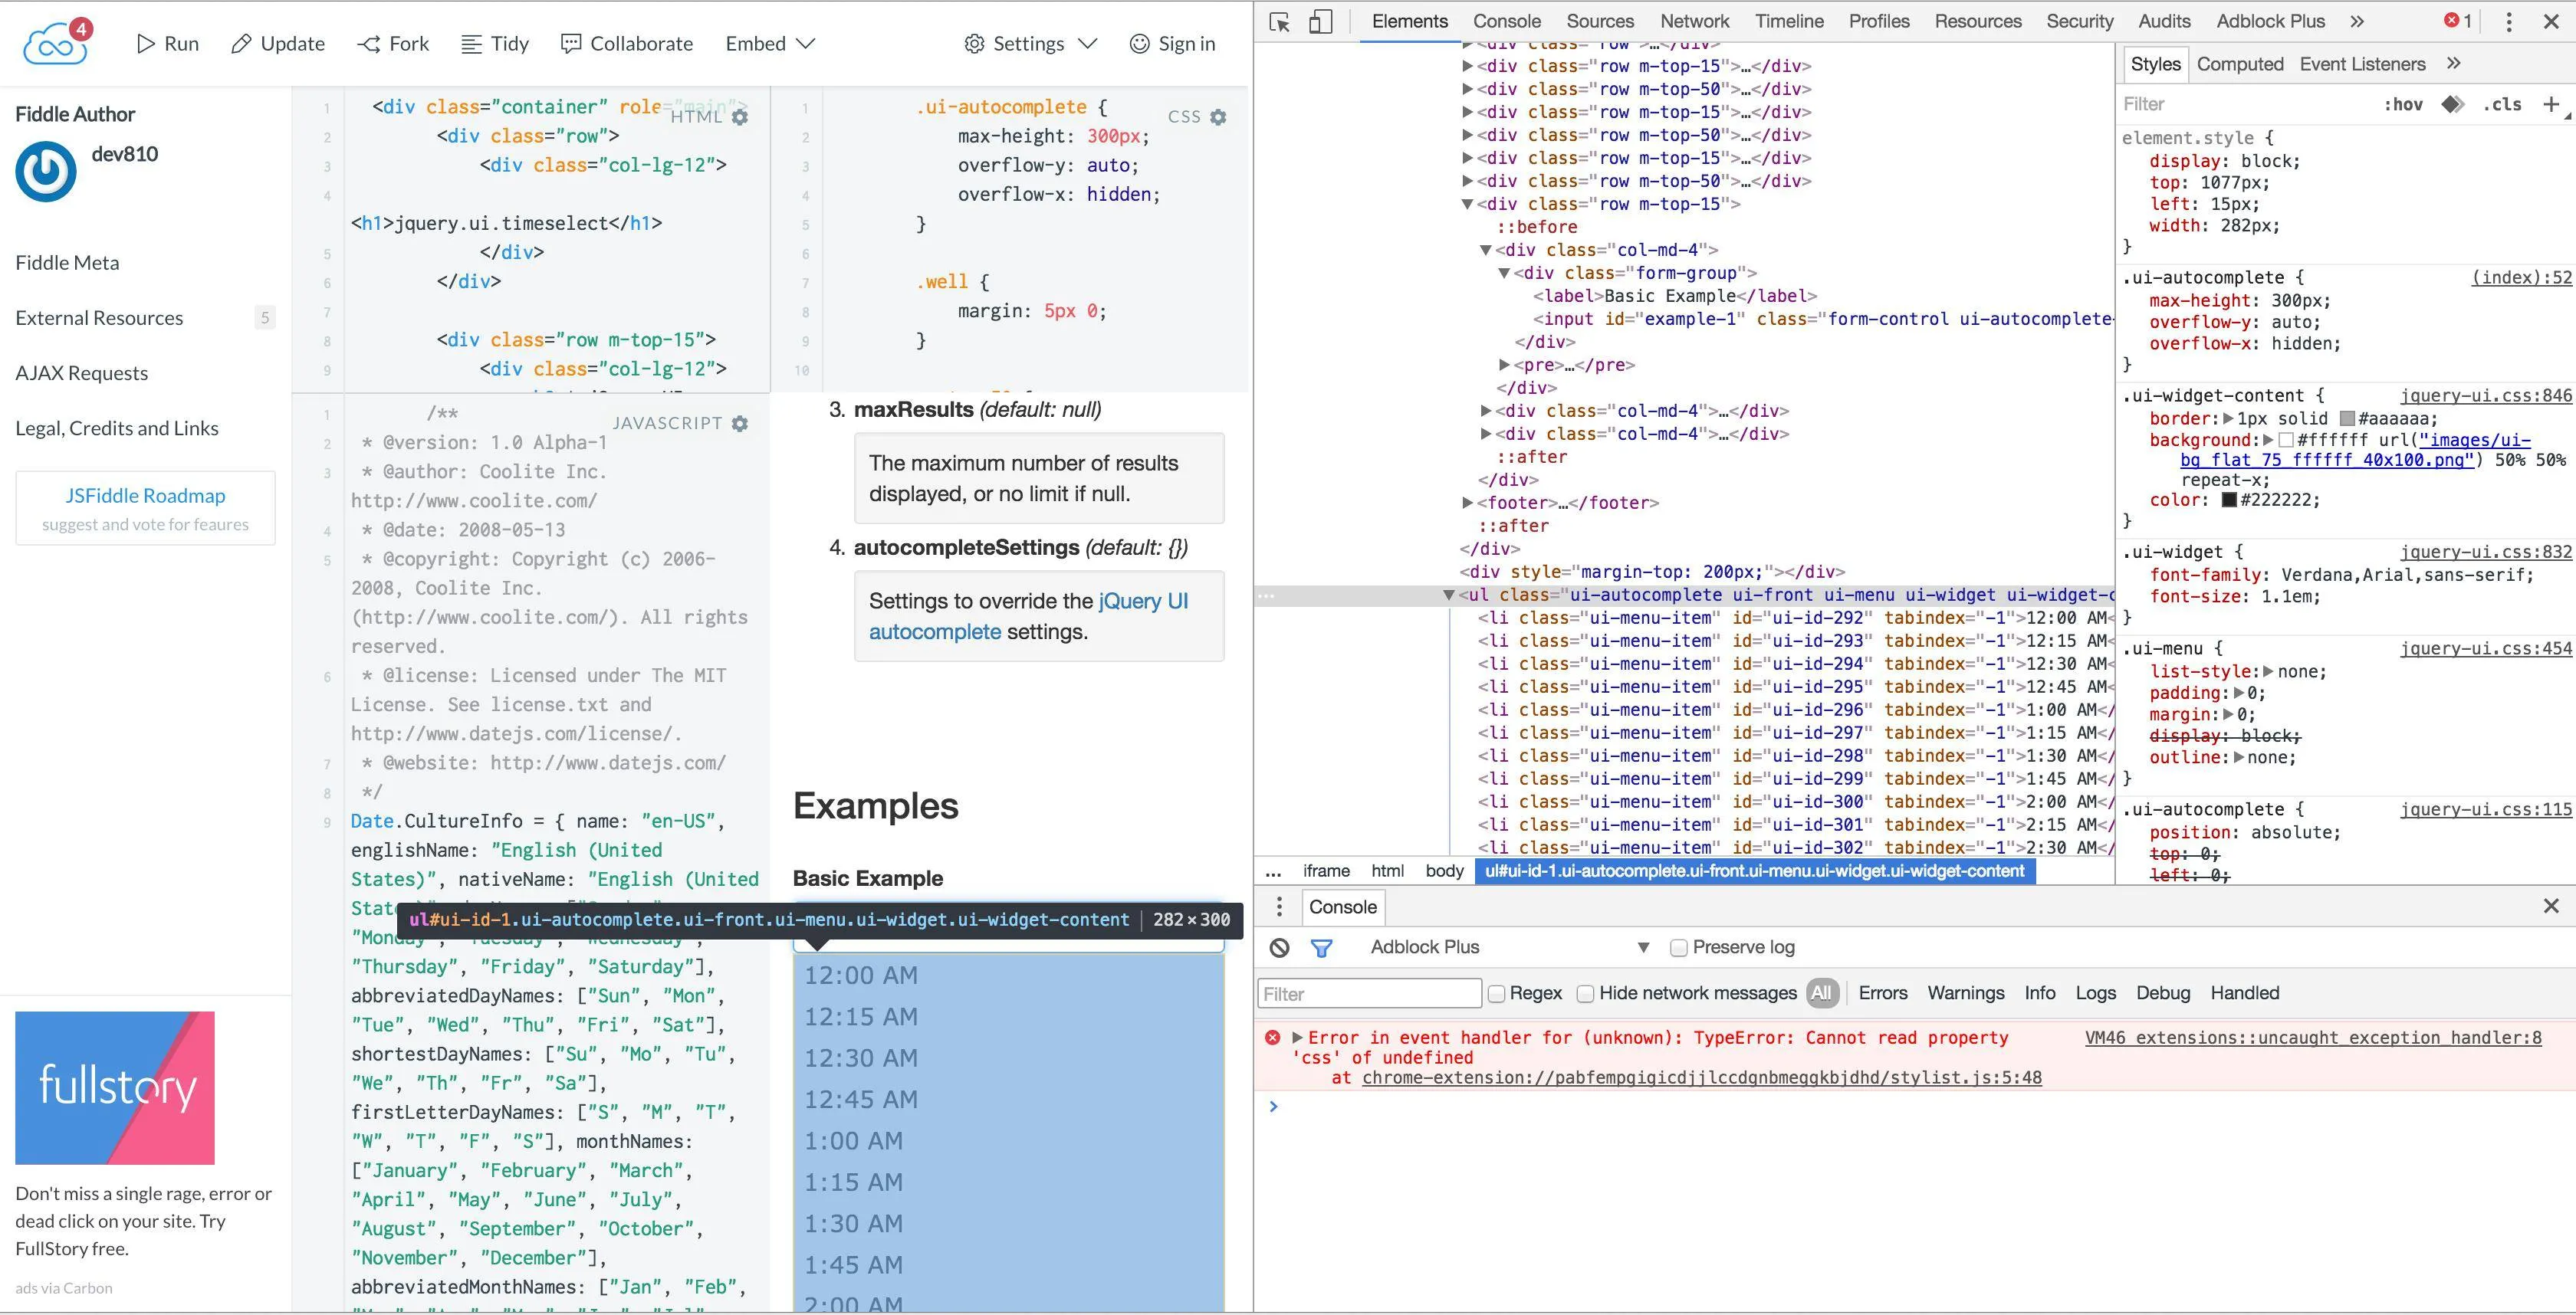Check the Regex filter checkbox
The image size is (2576, 1315).
click(1497, 993)
